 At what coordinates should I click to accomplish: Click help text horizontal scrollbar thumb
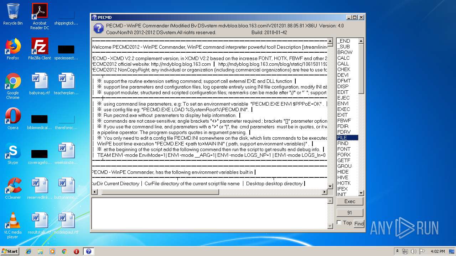pos(160,192)
